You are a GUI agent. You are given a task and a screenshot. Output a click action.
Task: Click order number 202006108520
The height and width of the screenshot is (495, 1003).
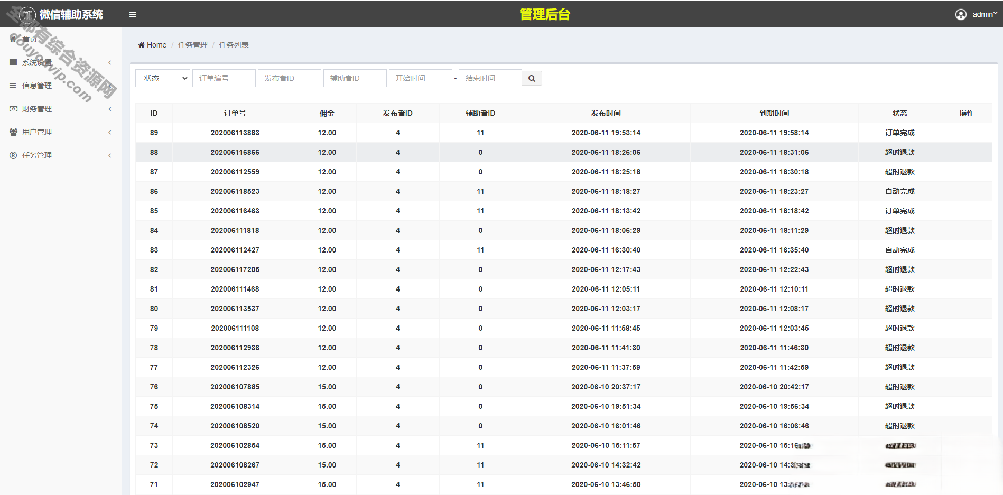pyautogui.click(x=235, y=426)
